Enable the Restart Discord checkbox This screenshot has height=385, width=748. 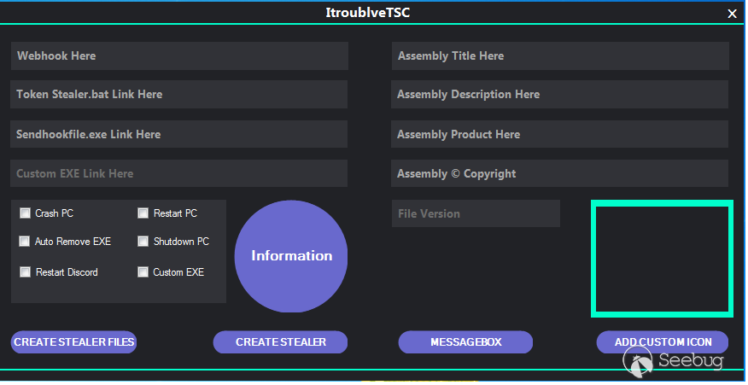(x=25, y=272)
